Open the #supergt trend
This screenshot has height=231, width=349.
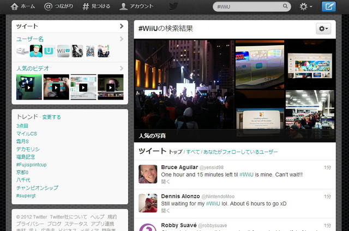(x=26, y=196)
